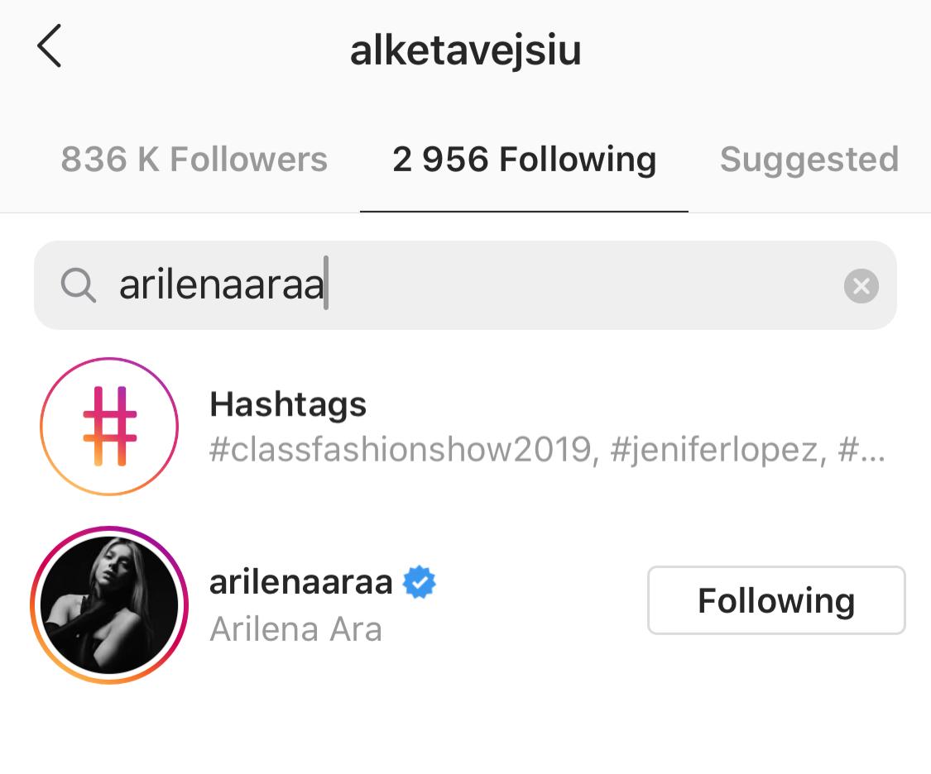Tap the blue verified badge
The image size is (931, 774).
pyautogui.click(x=420, y=582)
